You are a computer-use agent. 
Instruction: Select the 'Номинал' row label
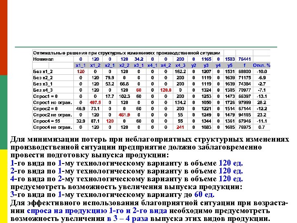[x=43, y=59]
